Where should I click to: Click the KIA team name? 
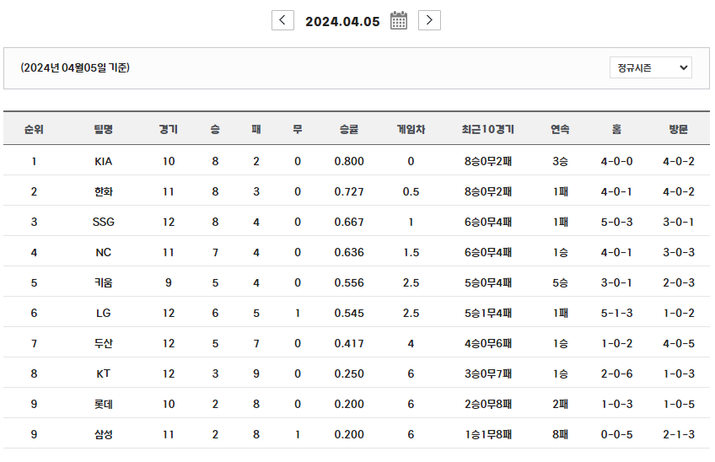[x=104, y=162]
